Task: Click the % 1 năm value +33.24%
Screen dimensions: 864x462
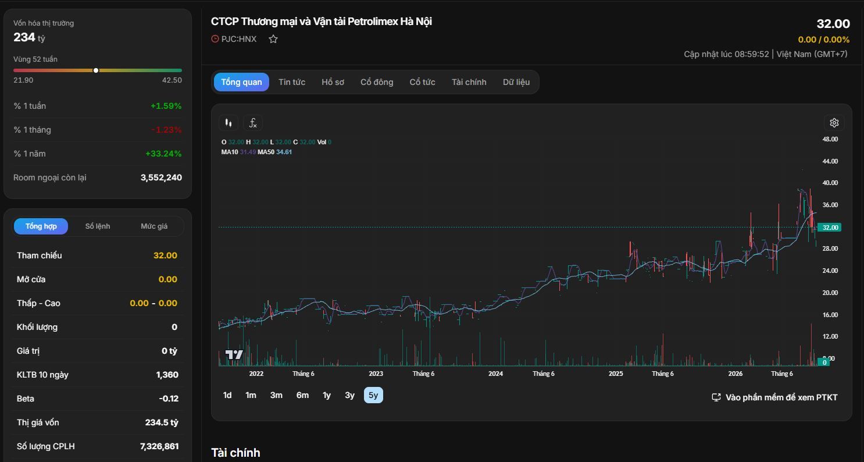Action: [x=163, y=154]
